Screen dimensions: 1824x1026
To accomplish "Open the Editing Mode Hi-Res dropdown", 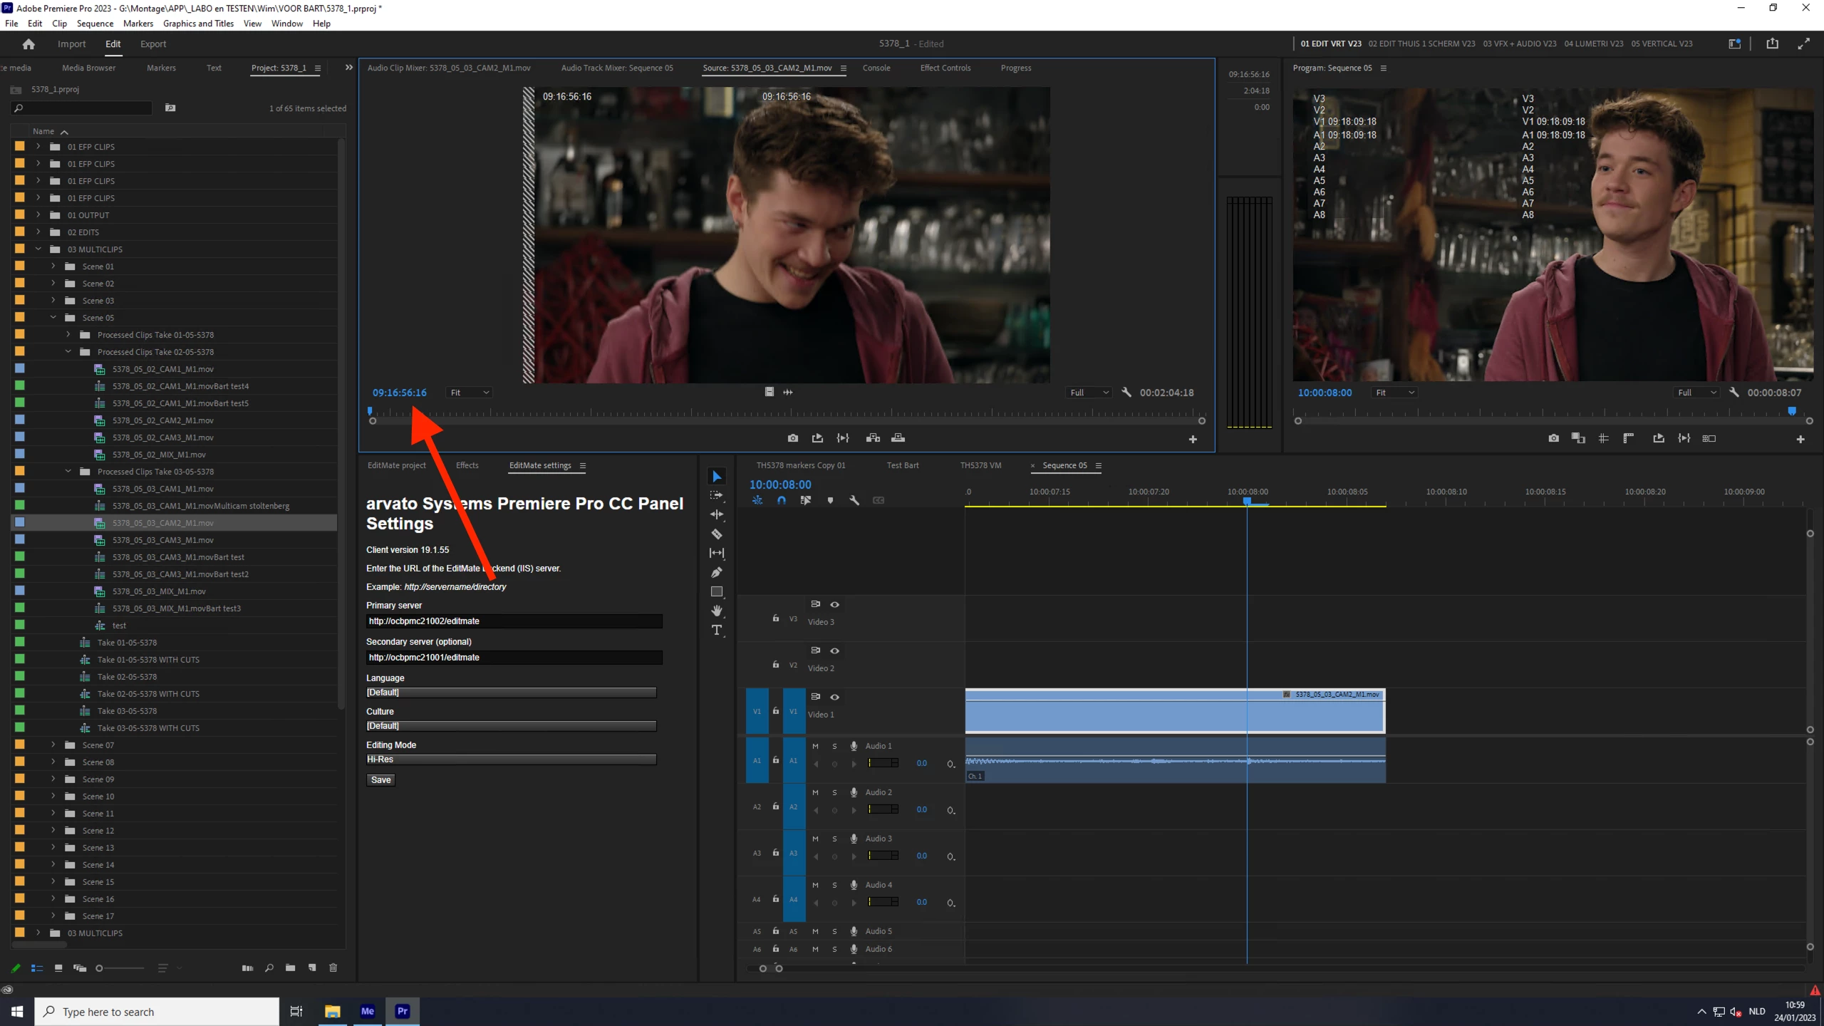I will click(x=510, y=760).
